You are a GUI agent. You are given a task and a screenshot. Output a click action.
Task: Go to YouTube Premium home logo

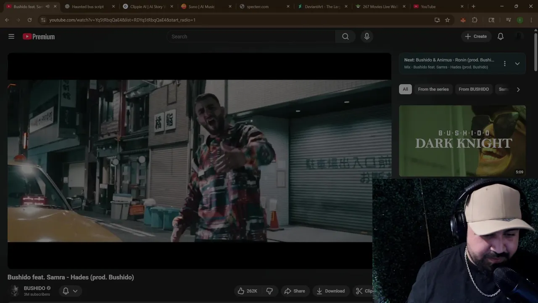[39, 37]
